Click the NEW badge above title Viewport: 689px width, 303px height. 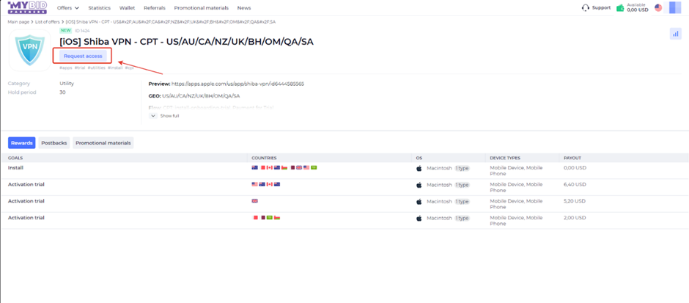pyautogui.click(x=65, y=31)
